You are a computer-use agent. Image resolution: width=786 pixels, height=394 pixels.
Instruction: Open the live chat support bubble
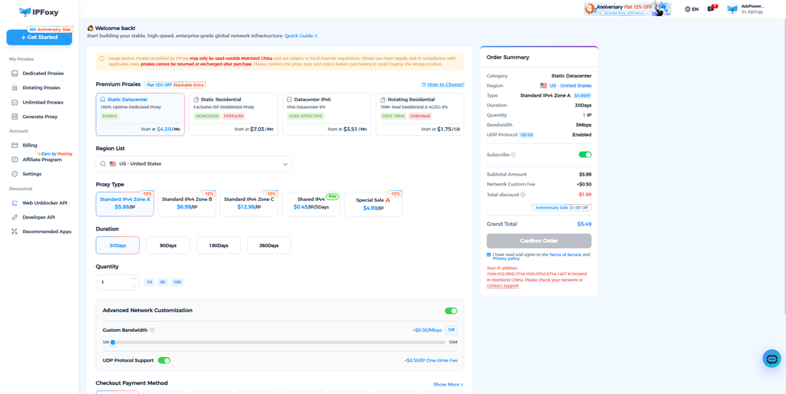771,359
